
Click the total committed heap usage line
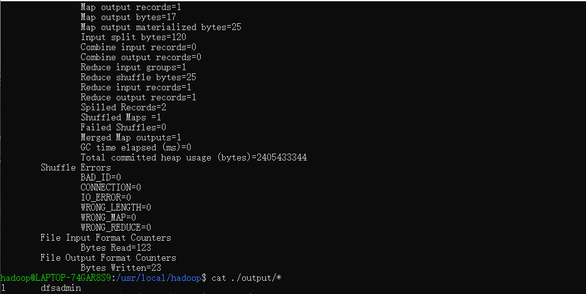[193, 158]
